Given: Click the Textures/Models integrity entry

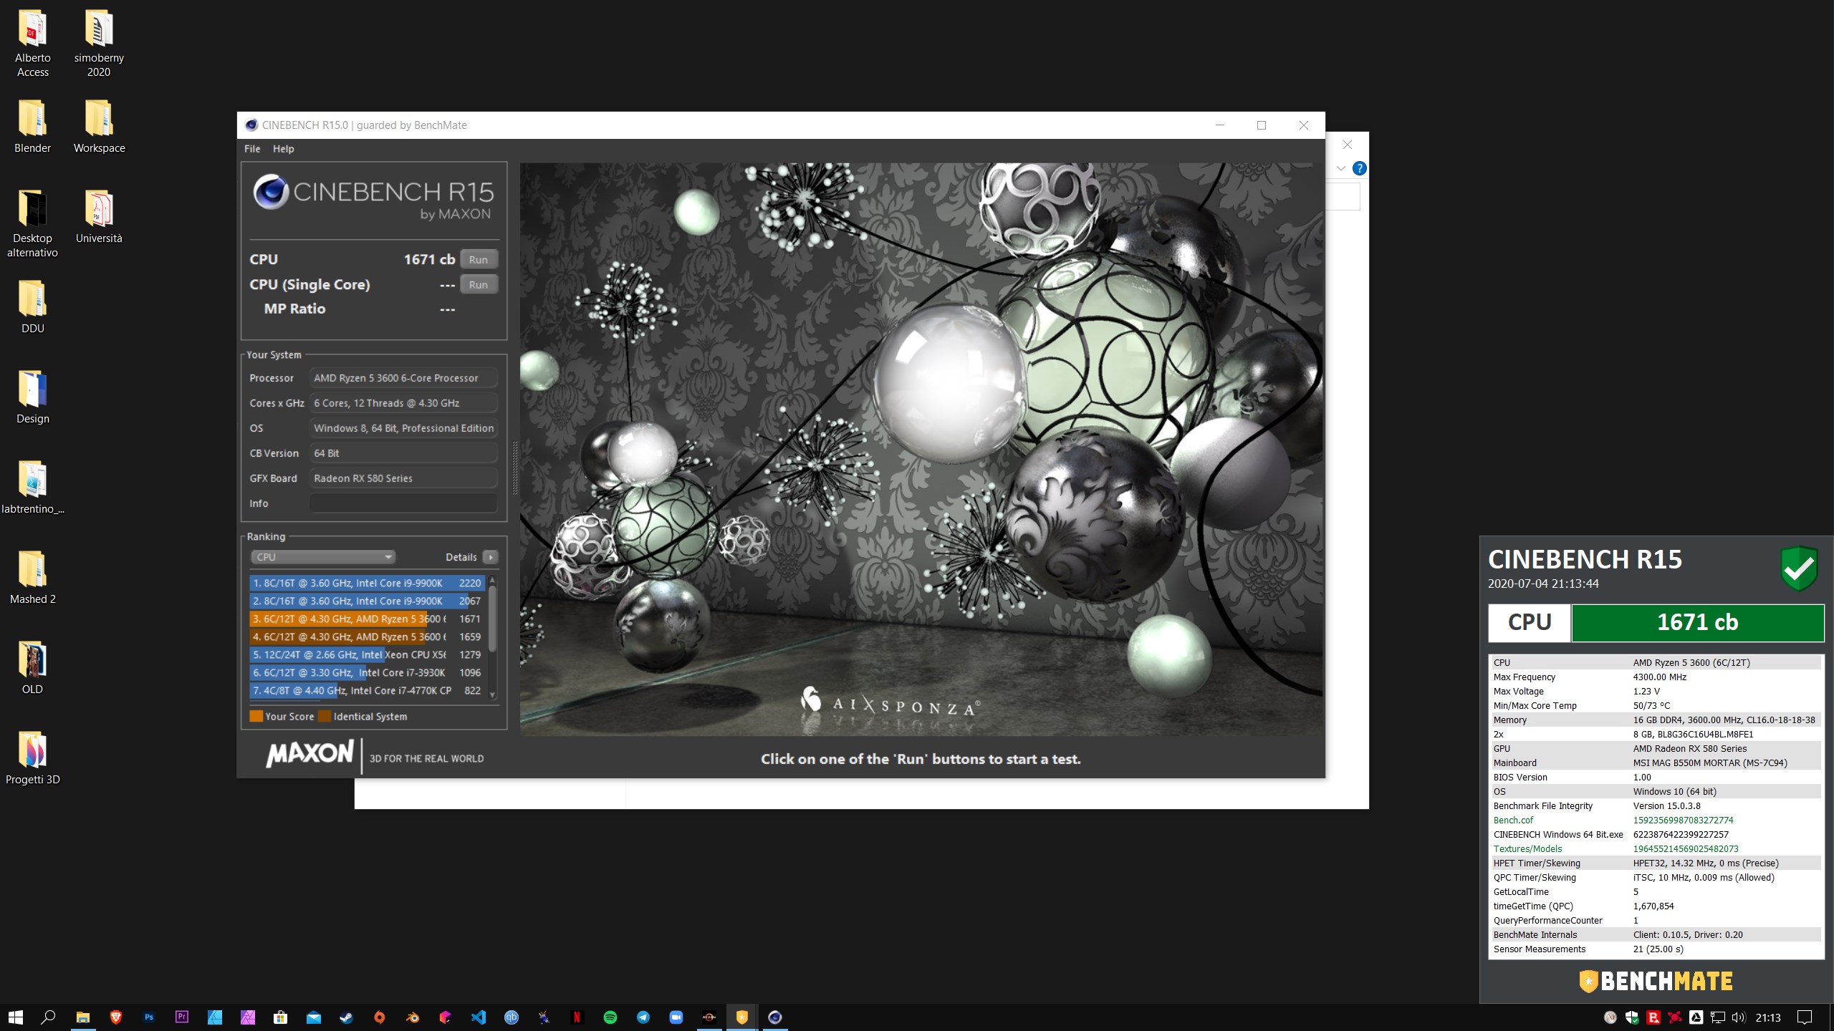Looking at the screenshot, I should point(1656,849).
